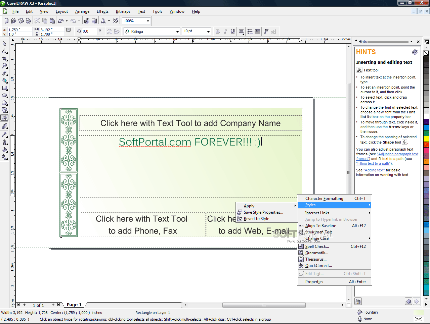Image resolution: width=430 pixels, height=324 pixels.
Task: Toggle the Character Formatting F button
Action: (266, 32)
